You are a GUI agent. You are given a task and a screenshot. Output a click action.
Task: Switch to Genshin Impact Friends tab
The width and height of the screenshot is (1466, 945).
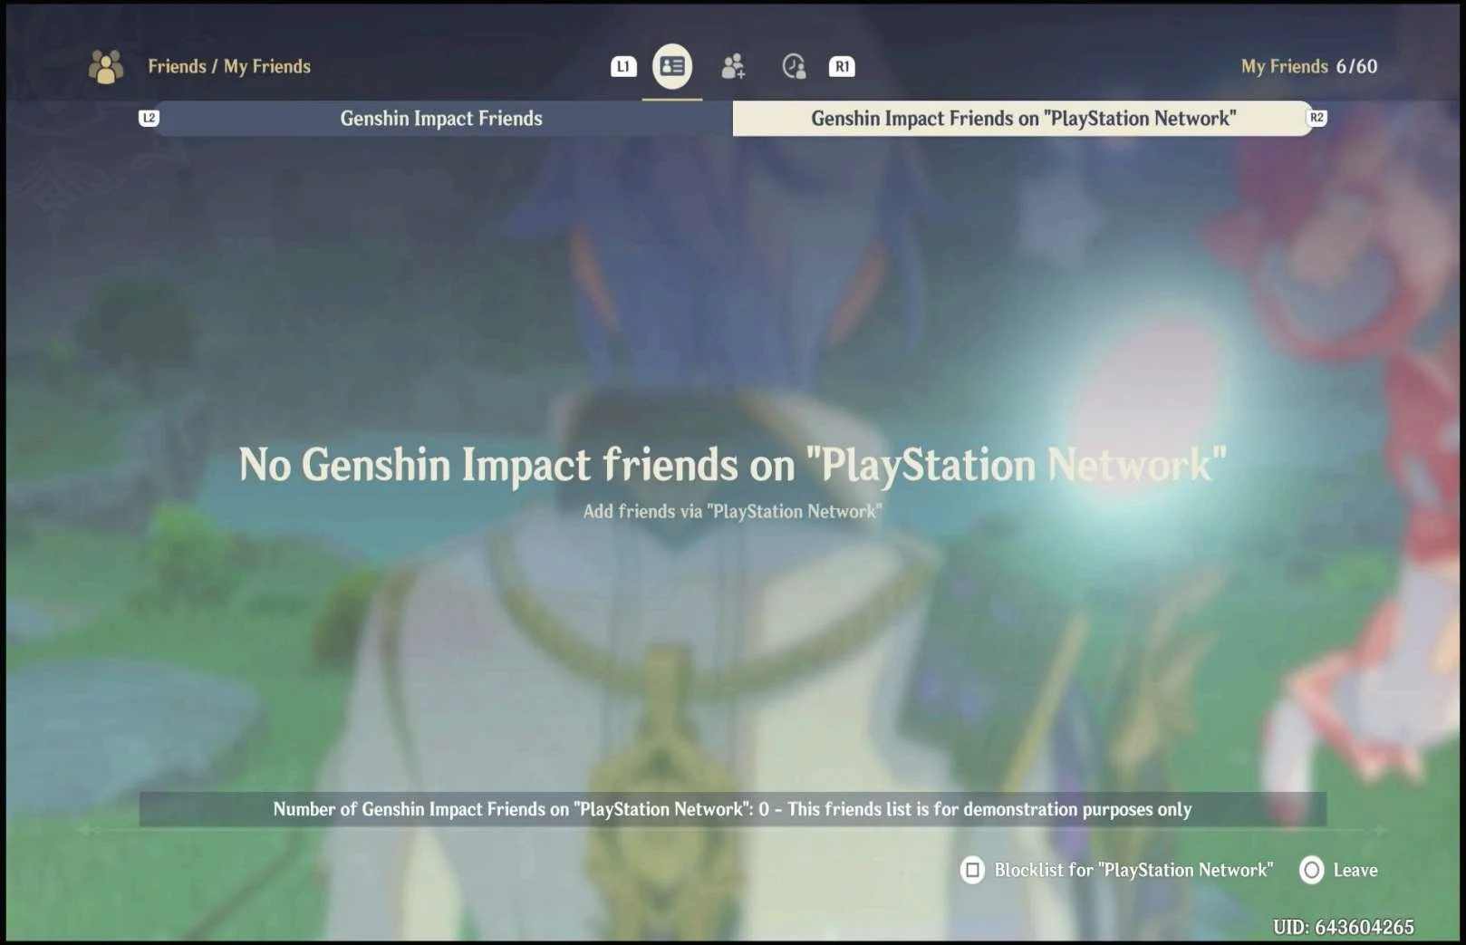click(441, 119)
